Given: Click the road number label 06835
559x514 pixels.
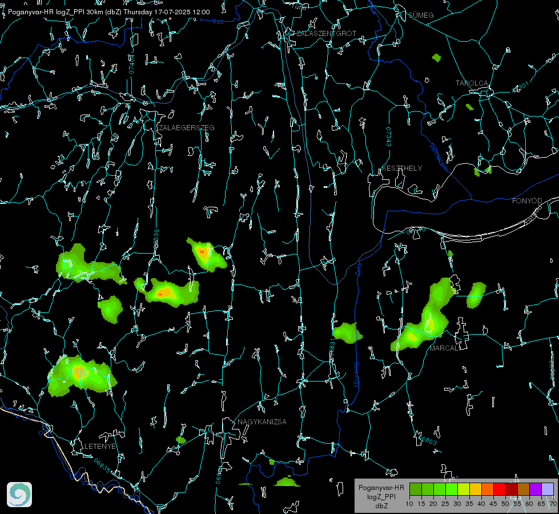Looking at the screenshot, I should [x=102, y=465].
